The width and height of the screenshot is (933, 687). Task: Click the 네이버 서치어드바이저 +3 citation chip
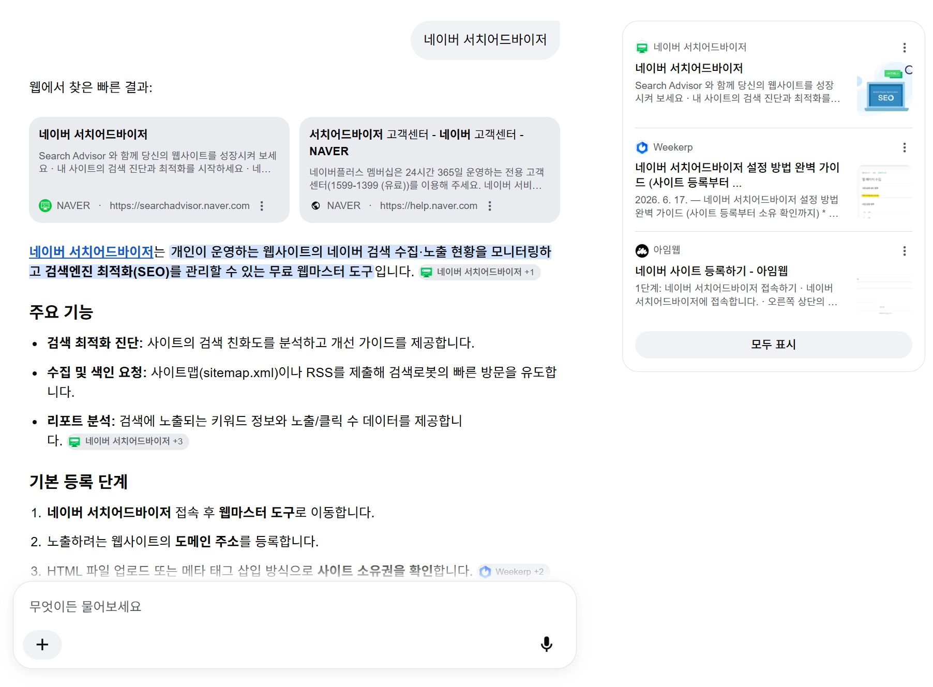(x=128, y=441)
